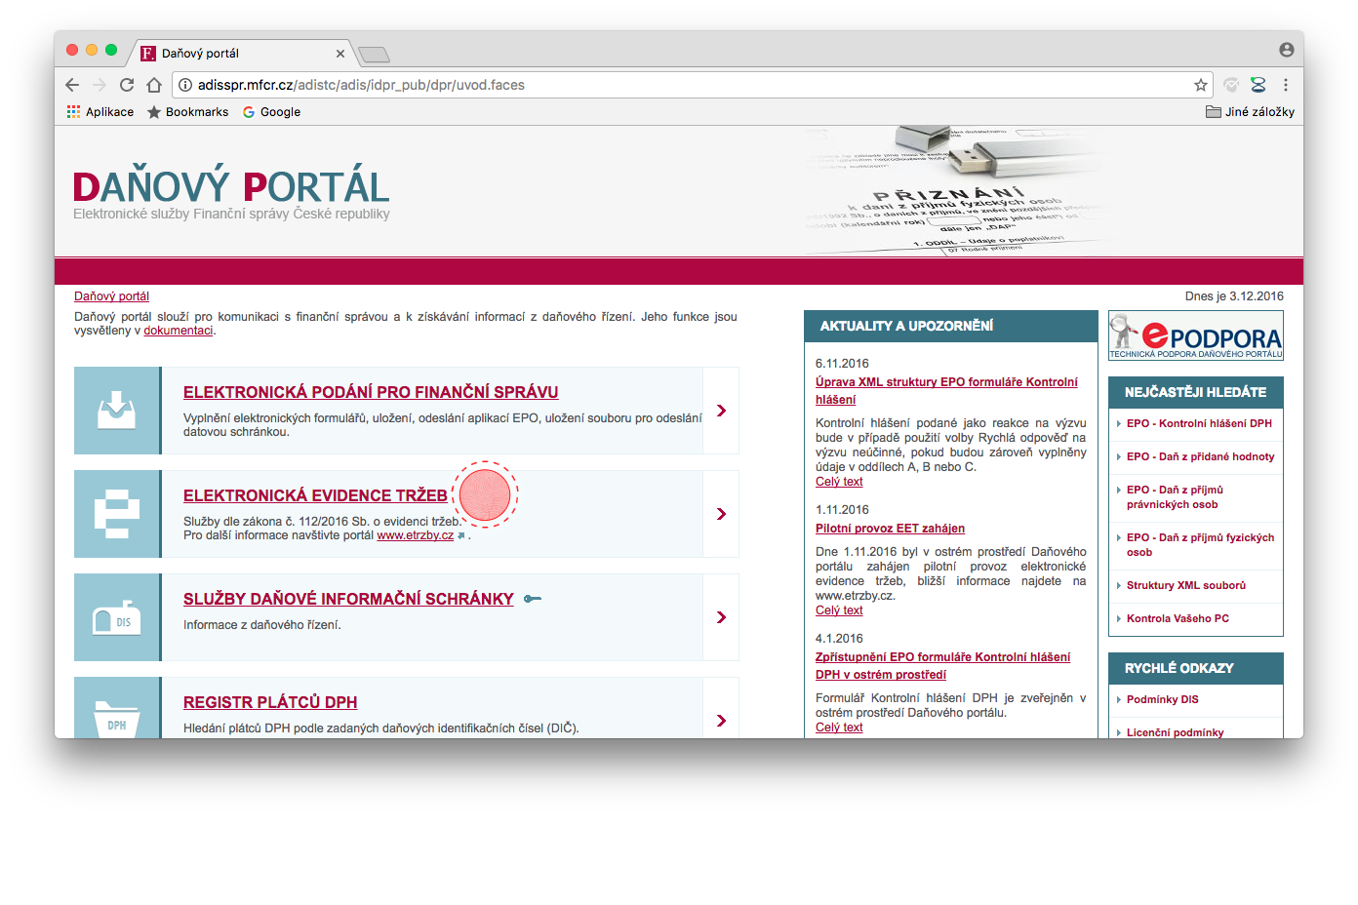Expand Elektronická podání section with its arrow

click(721, 411)
